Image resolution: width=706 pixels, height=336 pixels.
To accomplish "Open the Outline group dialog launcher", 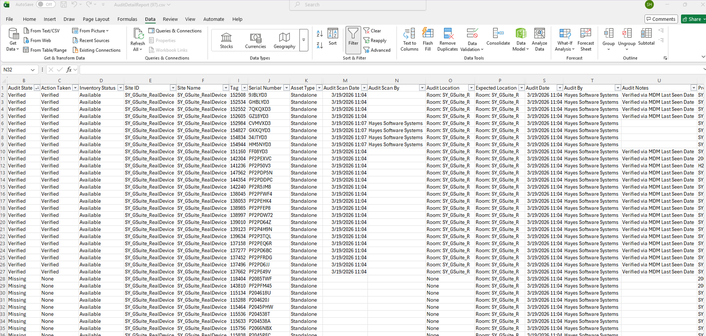I will pyautogui.click(x=665, y=58).
